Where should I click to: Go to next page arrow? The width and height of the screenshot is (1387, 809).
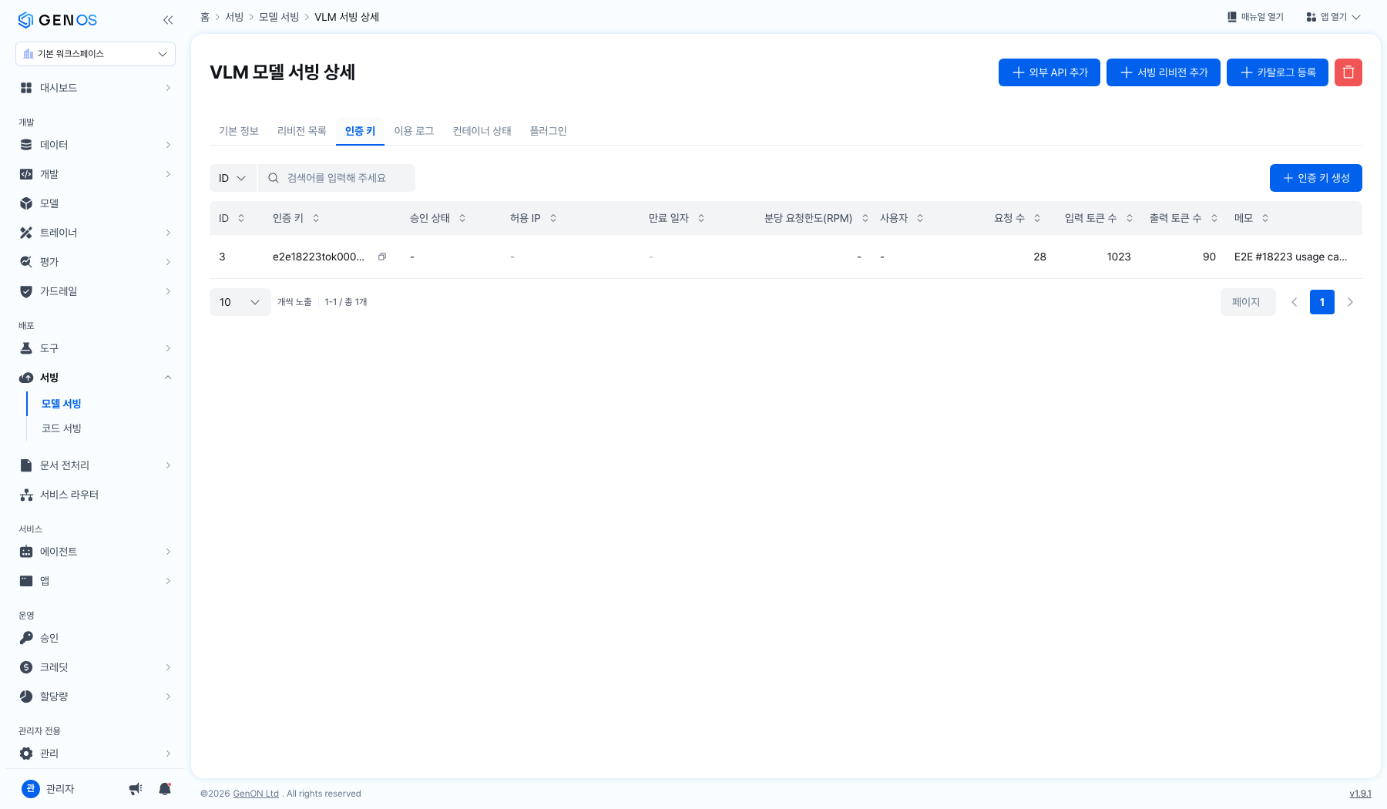[x=1350, y=302]
